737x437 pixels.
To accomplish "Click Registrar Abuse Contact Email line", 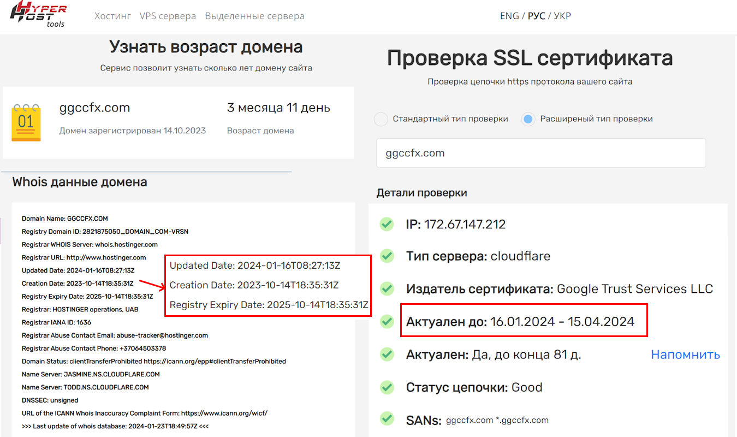I will click(115, 335).
